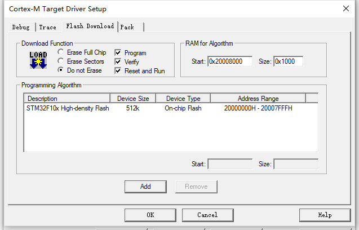
Task: Click the LOAD download icon
Action: click(38, 60)
